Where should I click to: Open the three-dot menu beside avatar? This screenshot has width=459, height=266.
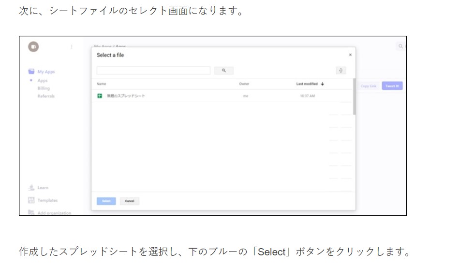coord(72,47)
